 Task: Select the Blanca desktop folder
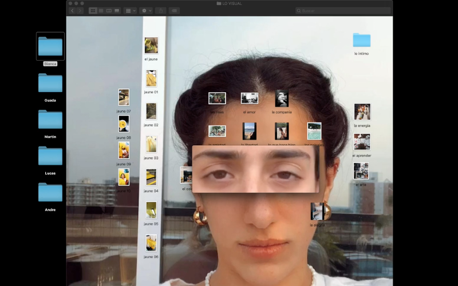coord(50,46)
